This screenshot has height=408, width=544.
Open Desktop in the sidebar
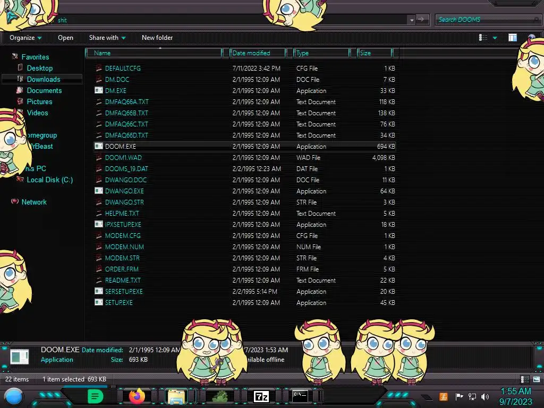[x=40, y=69]
